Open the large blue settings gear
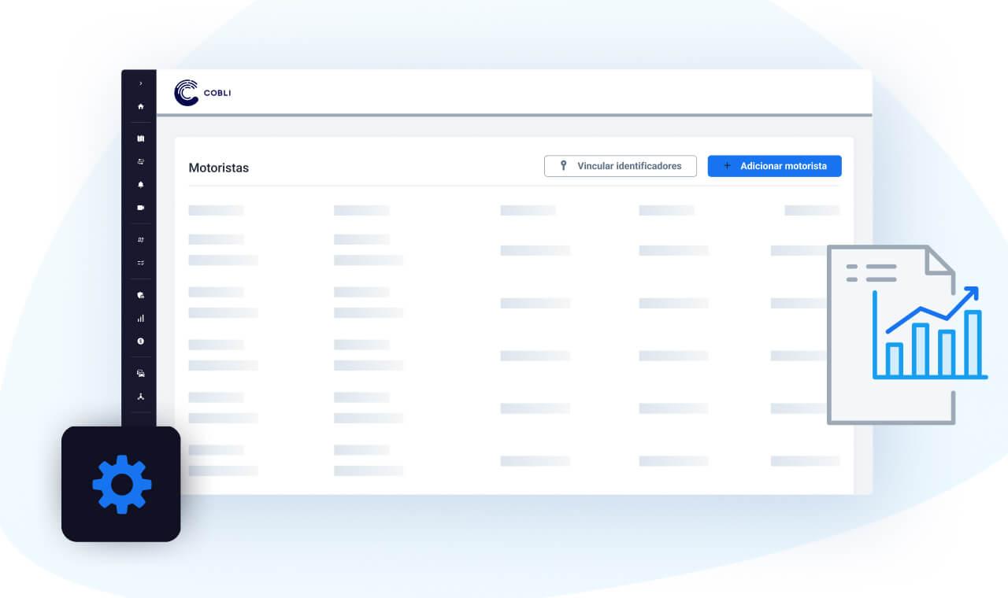1008x598 pixels. [121, 484]
